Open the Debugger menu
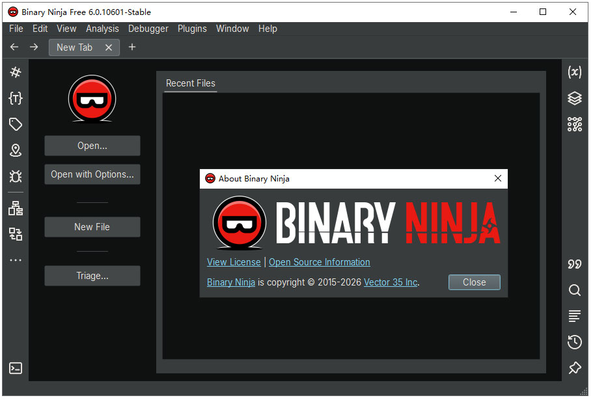The height and width of the screenshot is (400, 593). coord(148,29)
